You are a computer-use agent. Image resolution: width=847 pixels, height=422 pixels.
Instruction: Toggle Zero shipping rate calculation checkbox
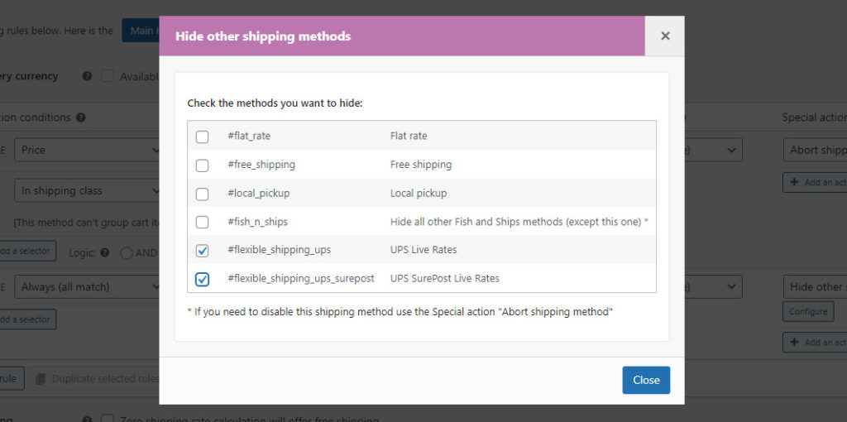108,419
